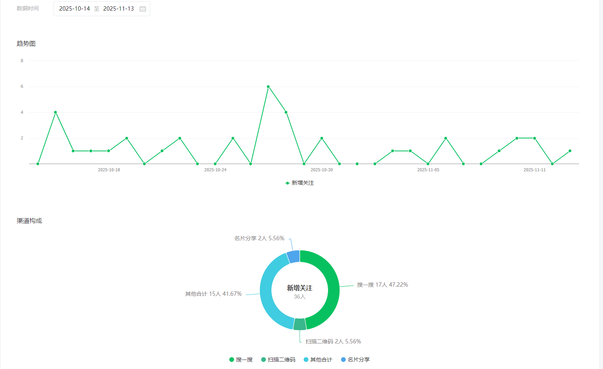Click the 2025-10-30 x-axis label
The height and width of the screenshot is (369, 603).
pyautogui.click(x=322, y=170)
